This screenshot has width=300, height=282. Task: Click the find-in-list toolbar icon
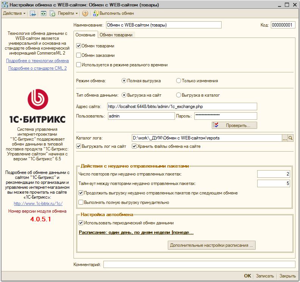coord(33,13)
